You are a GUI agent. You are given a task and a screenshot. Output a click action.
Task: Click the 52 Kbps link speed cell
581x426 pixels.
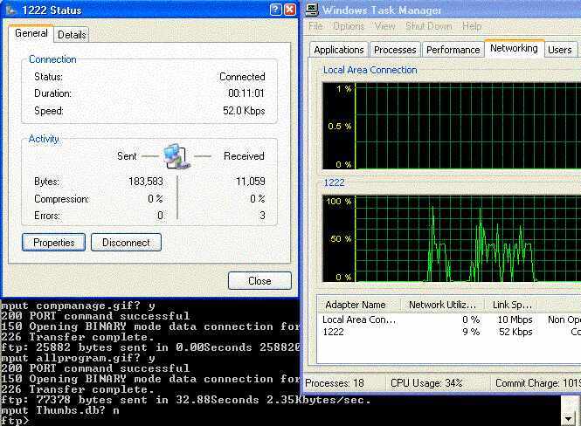tap(515, 332)
